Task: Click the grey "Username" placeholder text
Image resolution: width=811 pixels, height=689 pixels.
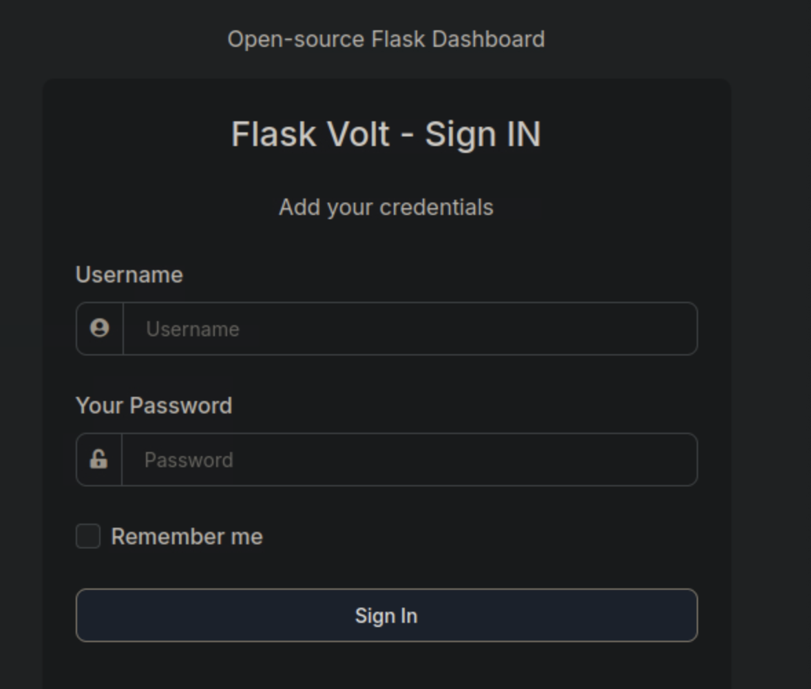Action: pyautogui.click(x=193, y=329)
